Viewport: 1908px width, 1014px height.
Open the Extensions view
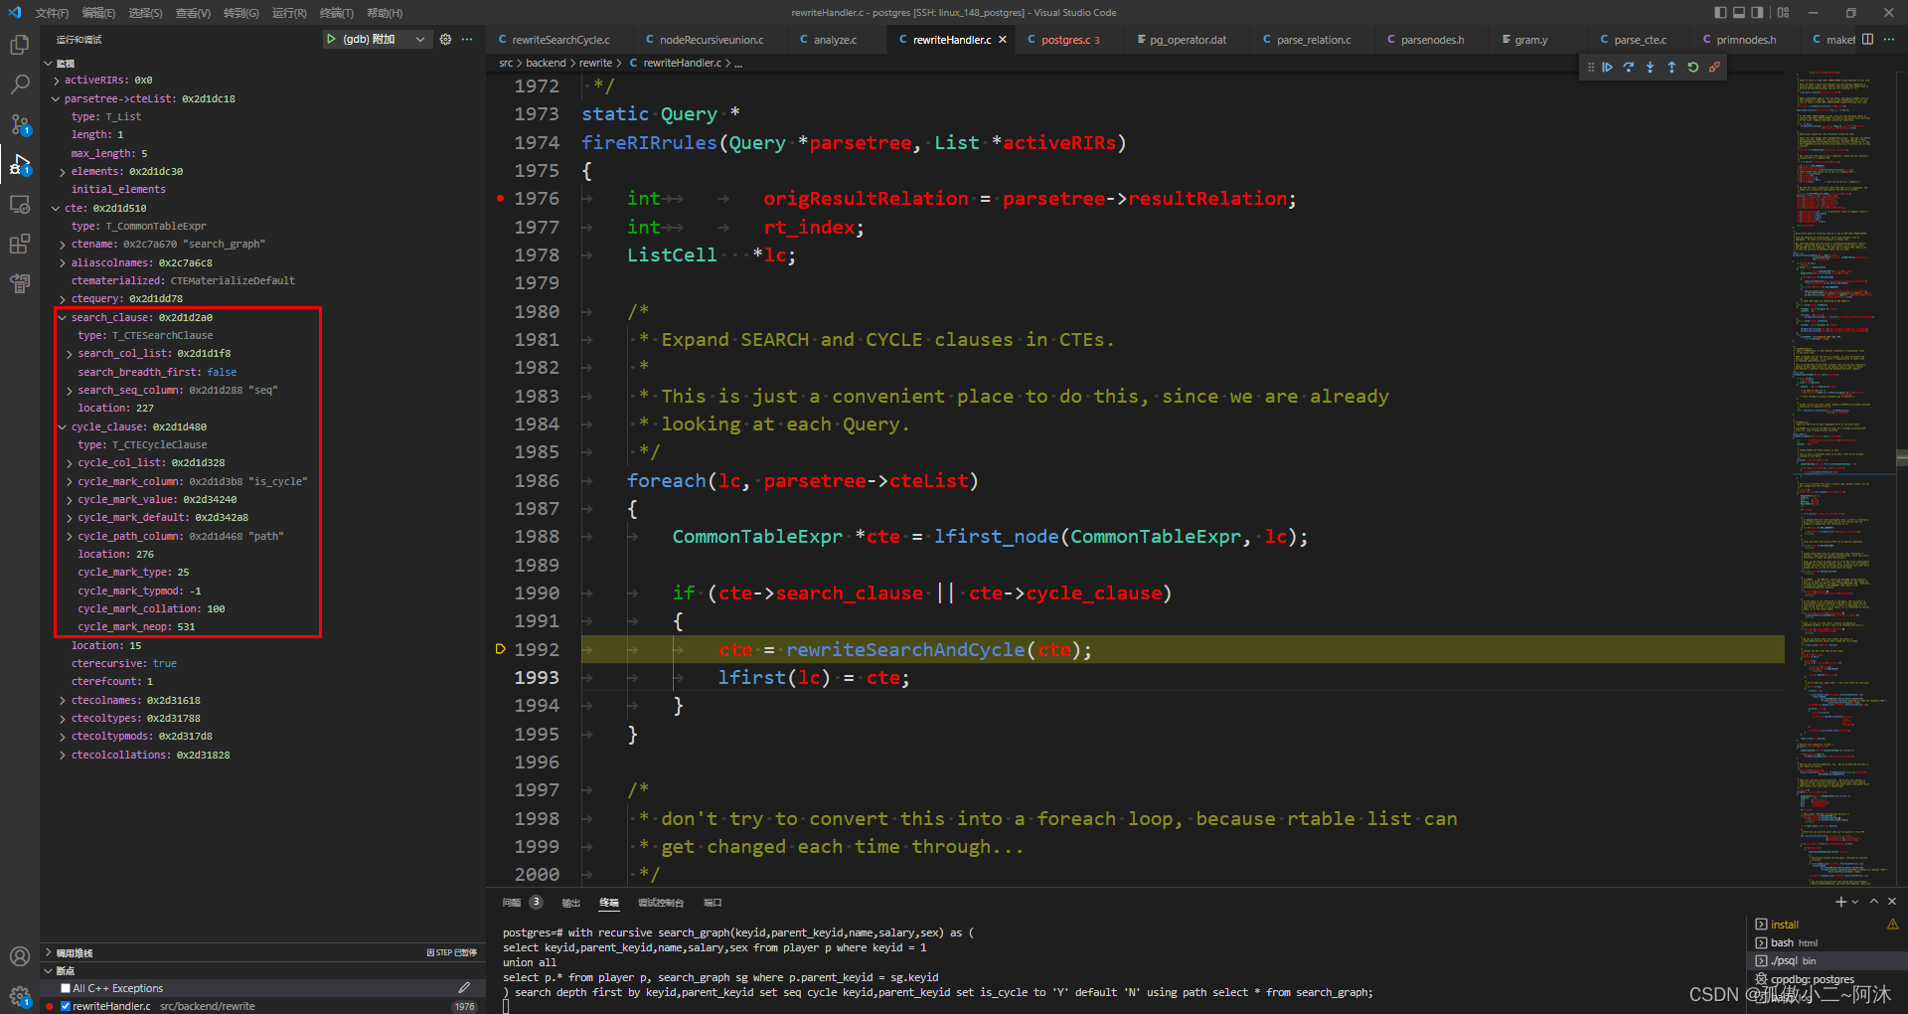coord(20,244)
